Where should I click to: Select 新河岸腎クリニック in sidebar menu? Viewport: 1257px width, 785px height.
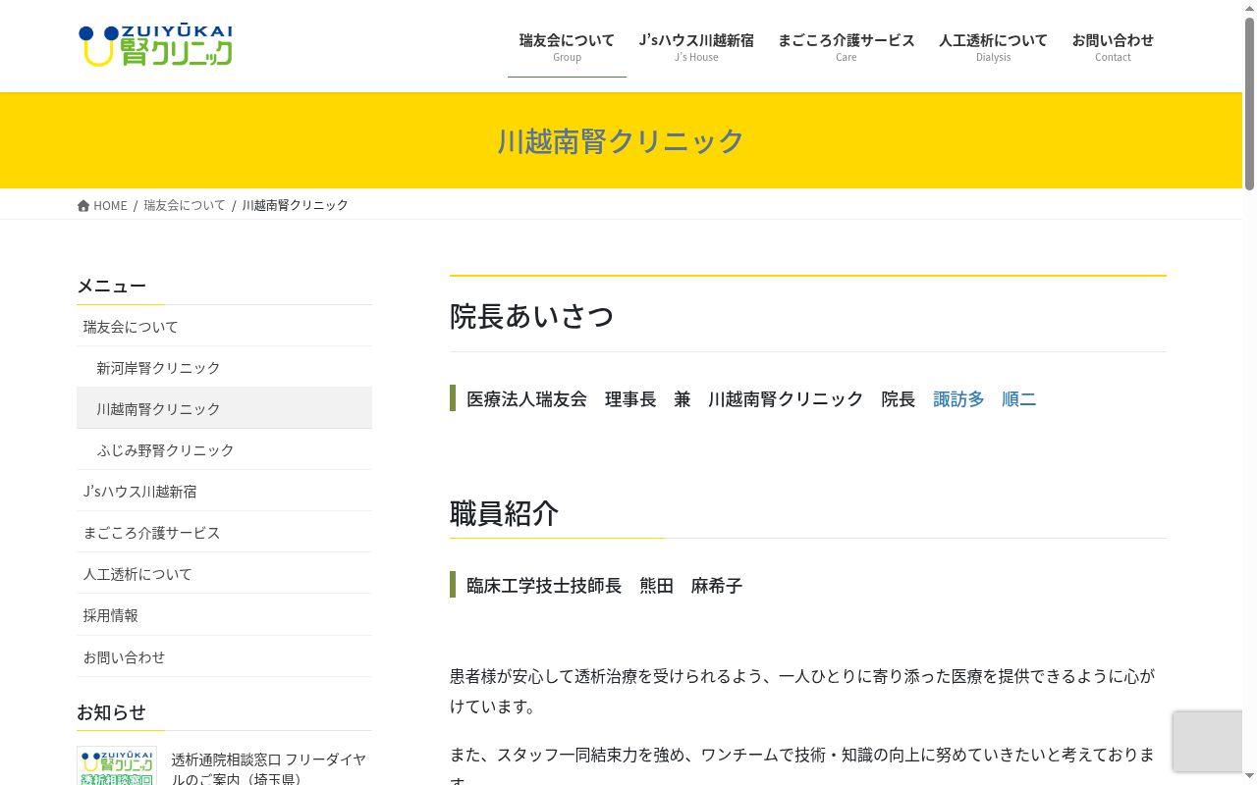click(x=224, y=367)
